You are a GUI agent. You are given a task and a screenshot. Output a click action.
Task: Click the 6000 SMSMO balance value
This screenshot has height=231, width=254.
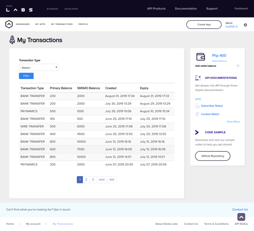coord(80,126)
